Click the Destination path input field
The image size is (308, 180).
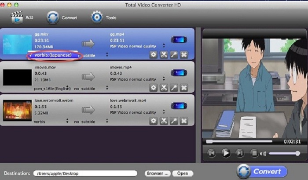85,173
